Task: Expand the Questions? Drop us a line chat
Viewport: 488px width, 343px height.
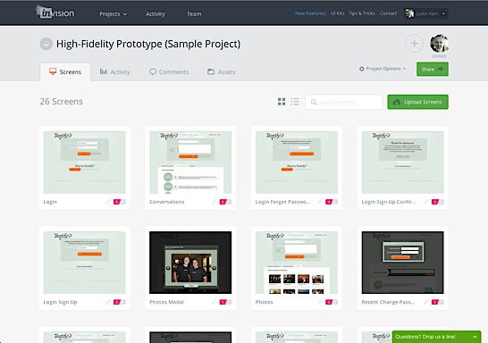Action: [436, 337]
